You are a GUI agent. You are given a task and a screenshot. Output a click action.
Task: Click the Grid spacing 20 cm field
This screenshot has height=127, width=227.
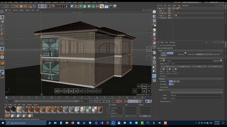point(189,61)
